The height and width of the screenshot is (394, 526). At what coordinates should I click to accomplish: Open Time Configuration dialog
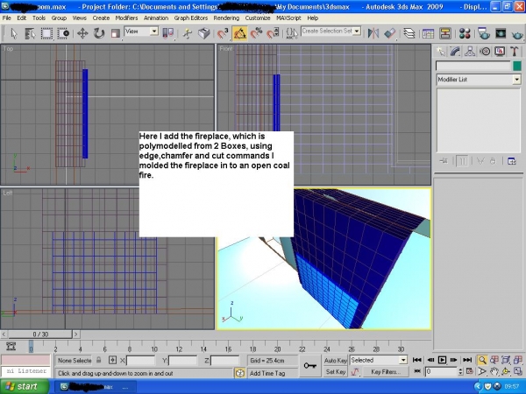[470, 371]
